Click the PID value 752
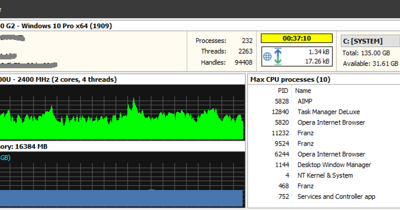The width and height of the screenshot is (400, 210). [x=284, y=197]
